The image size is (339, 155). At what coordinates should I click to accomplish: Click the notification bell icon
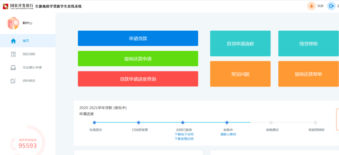311,6
